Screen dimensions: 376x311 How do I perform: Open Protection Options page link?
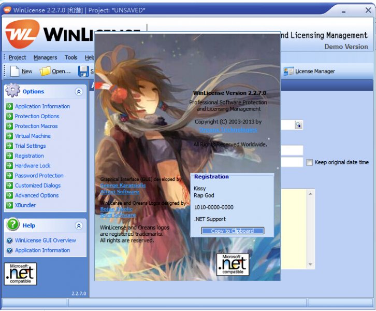pos(37,116)
